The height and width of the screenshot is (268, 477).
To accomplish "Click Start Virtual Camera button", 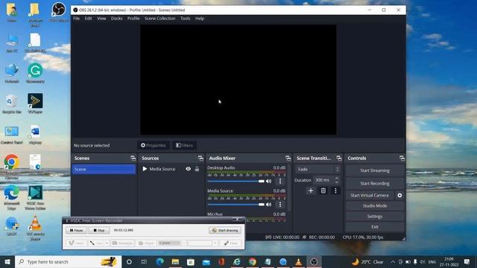I will (x=370, y=195).
